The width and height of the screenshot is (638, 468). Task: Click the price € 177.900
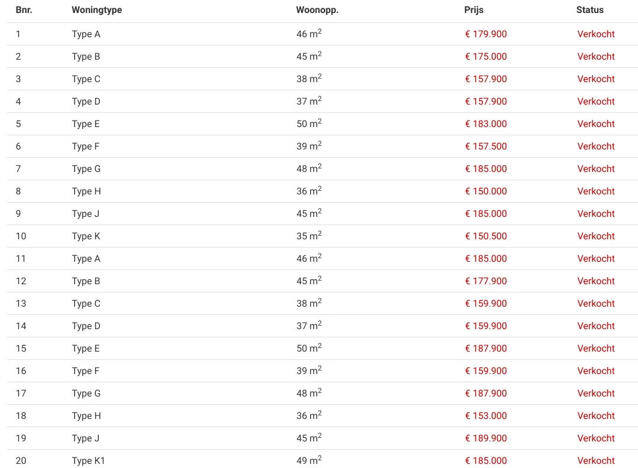pos(486,281)
